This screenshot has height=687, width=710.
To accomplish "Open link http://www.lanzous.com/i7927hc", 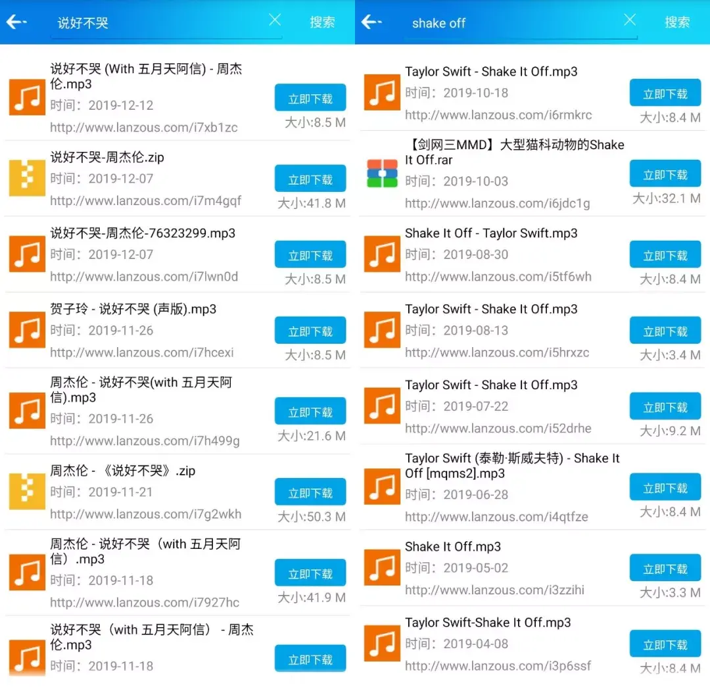I will tap(145, 602).
